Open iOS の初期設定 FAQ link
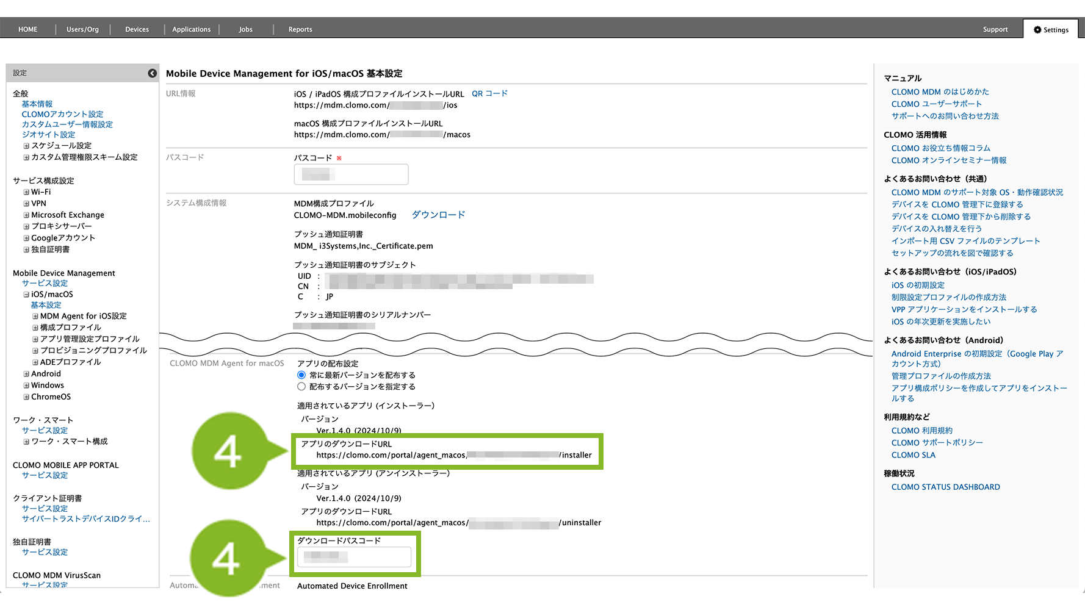Screen dimensions: 1085x610 tap(918, 285)
